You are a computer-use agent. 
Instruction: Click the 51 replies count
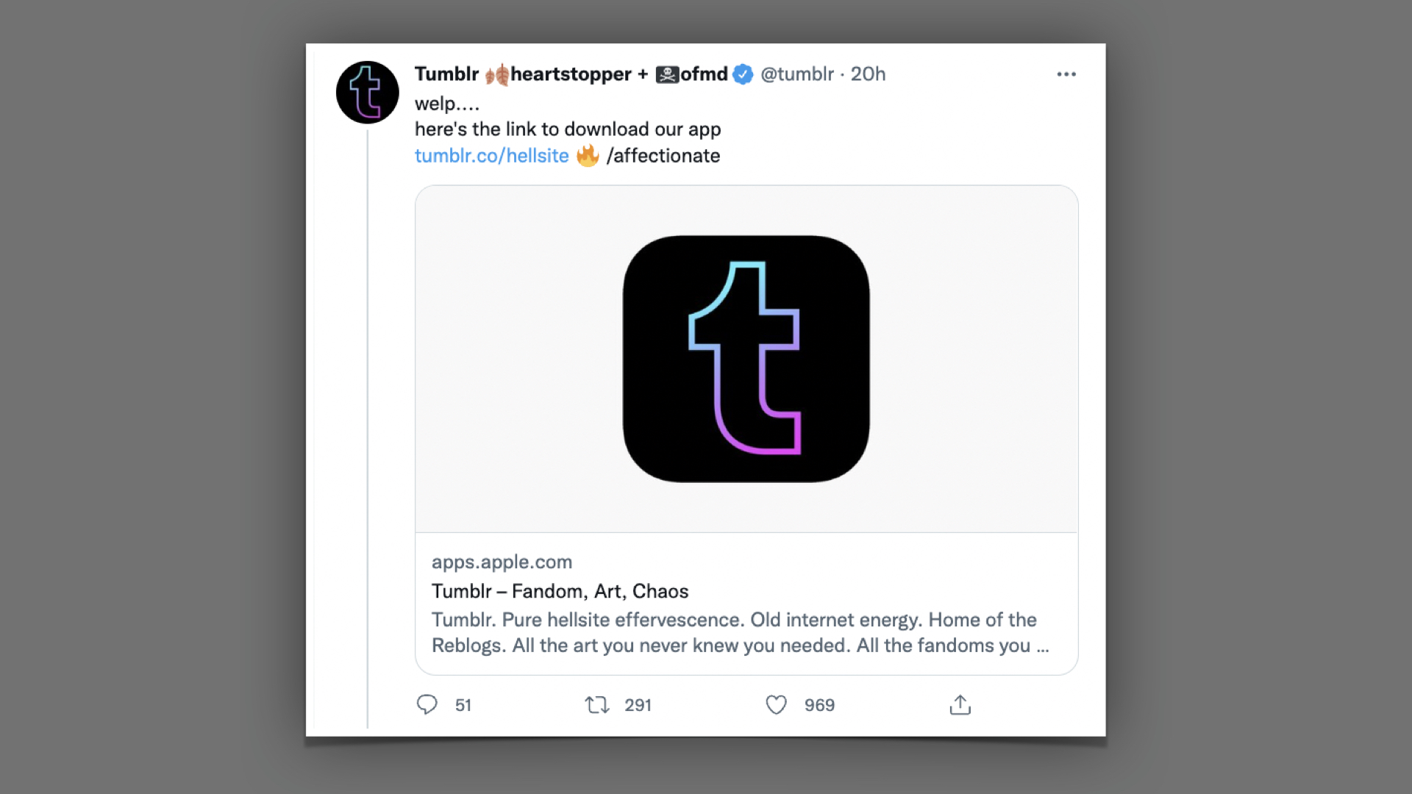(x=463, y=705)
